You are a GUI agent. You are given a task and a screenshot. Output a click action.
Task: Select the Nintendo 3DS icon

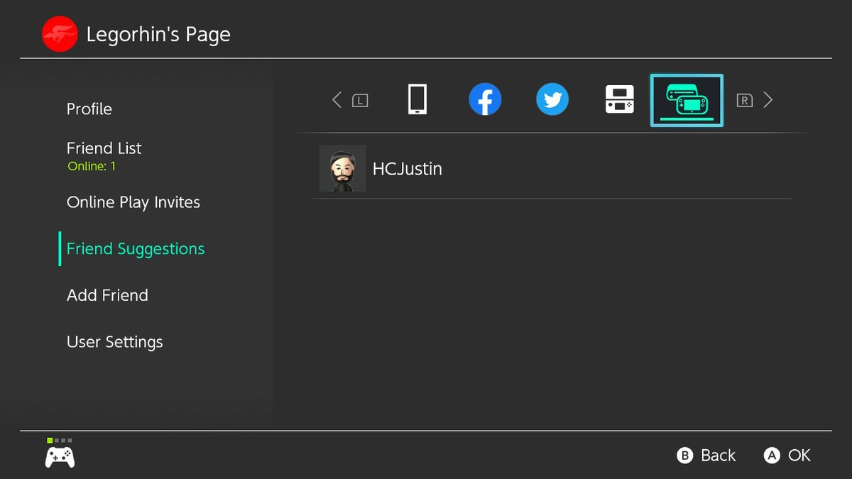[x=619, y=100]
